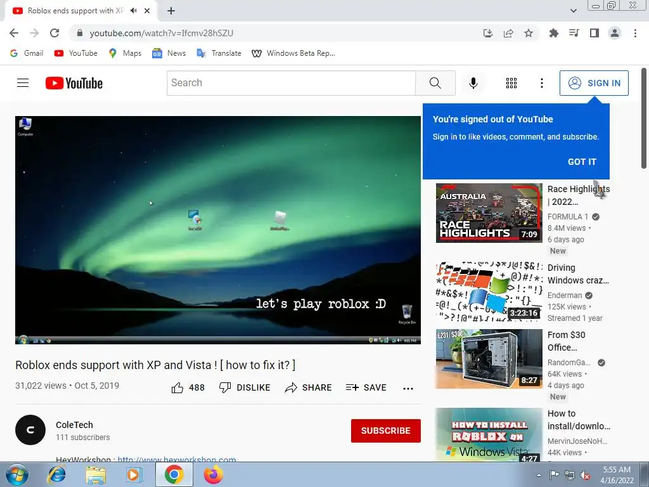The width and height of the screenshot is (649, 487).
Task: Open the News bookmark
Action: click(169, 53)
